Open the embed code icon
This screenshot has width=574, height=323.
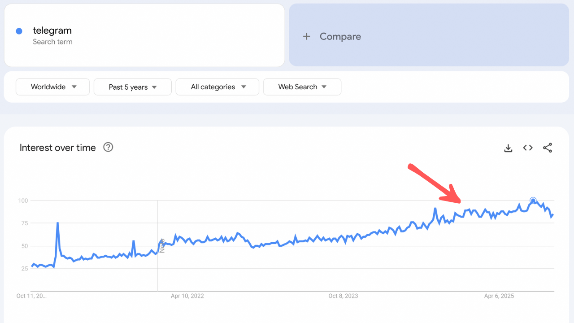click(528, 148)
